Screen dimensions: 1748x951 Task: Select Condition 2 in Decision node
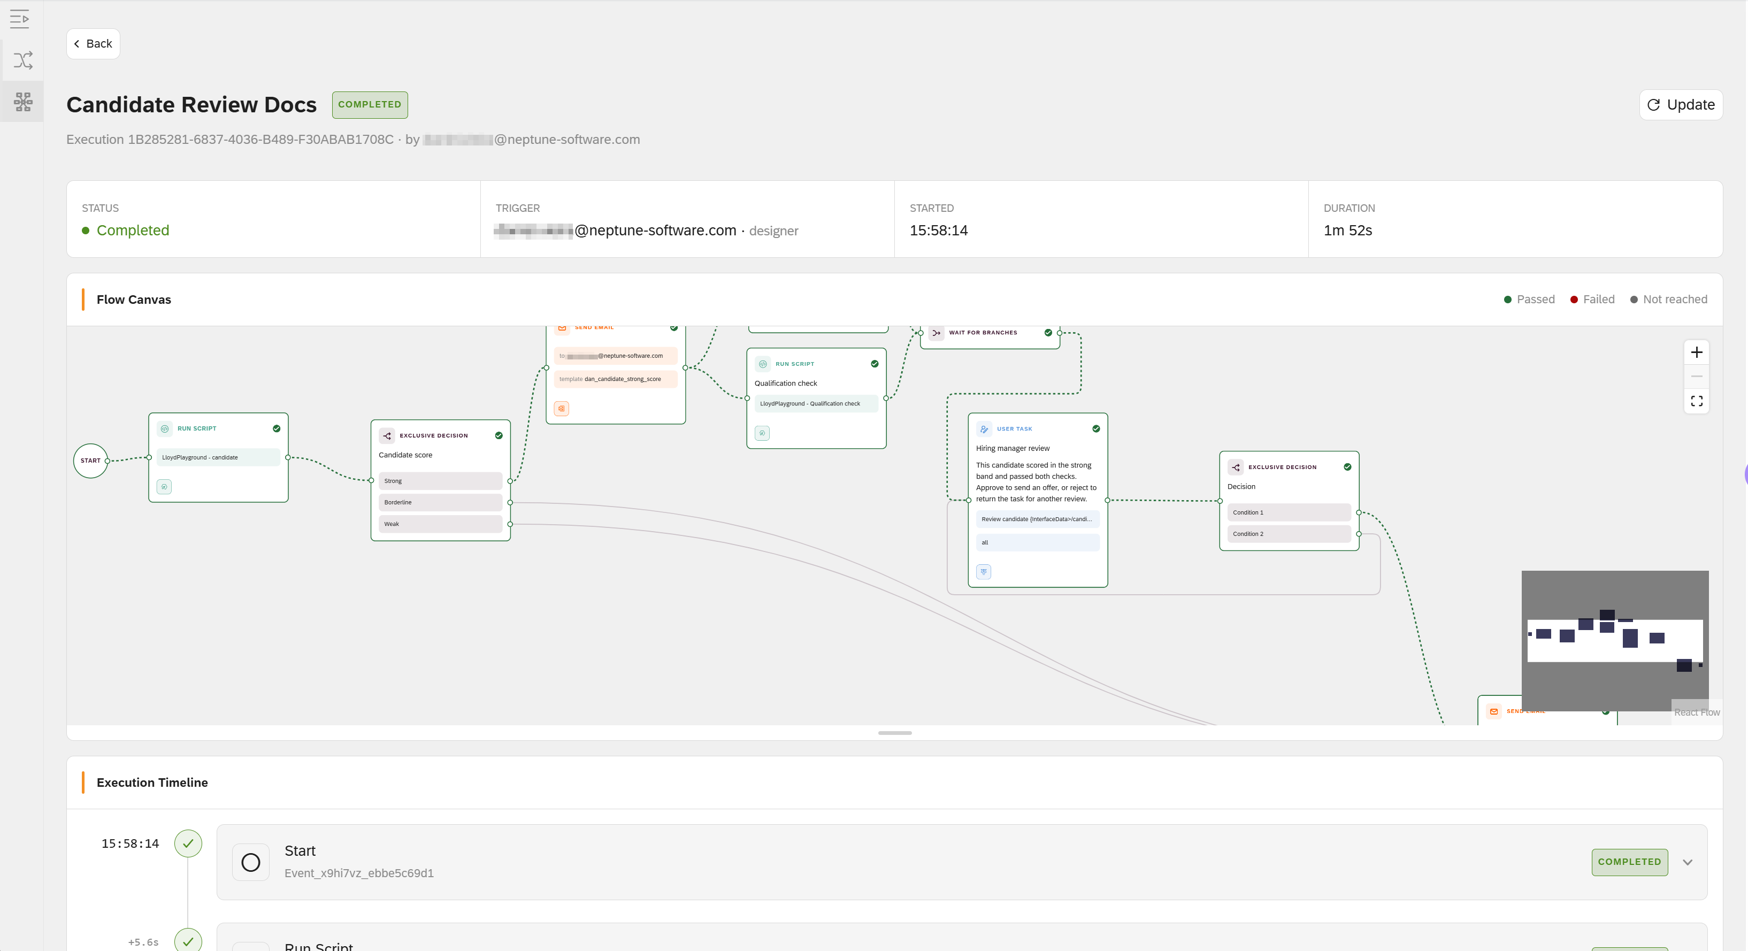tap(1289, 534)
